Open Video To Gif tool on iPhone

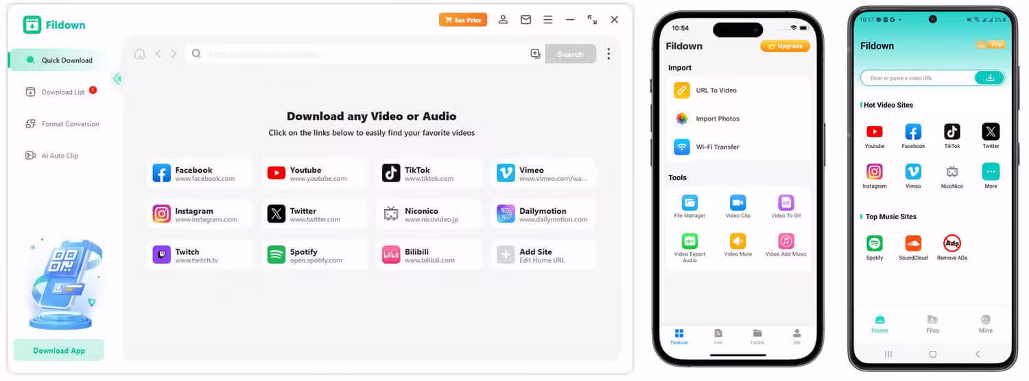(x=785, y=206)
